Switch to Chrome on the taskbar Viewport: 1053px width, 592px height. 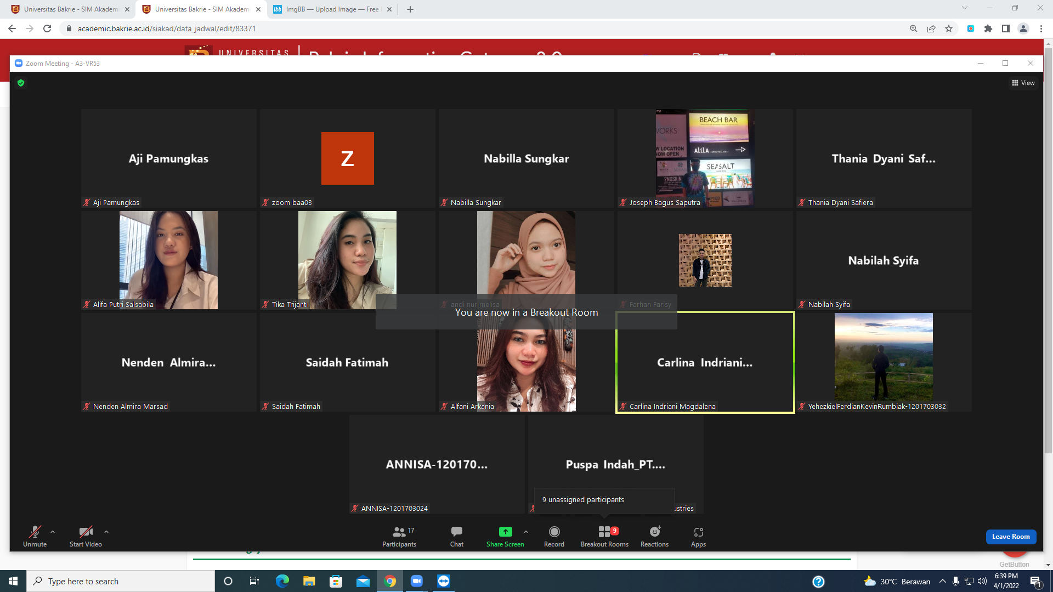coord(390,581)
